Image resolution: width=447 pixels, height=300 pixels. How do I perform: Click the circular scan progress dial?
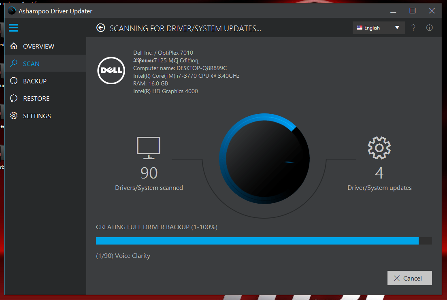pyautogui.click(x=264, y=159)
